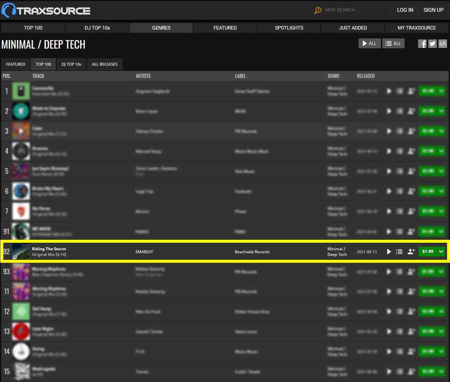The image size is (450, 382).
Task: Queue the track at position 1
Action: click(x=399, y=91)
